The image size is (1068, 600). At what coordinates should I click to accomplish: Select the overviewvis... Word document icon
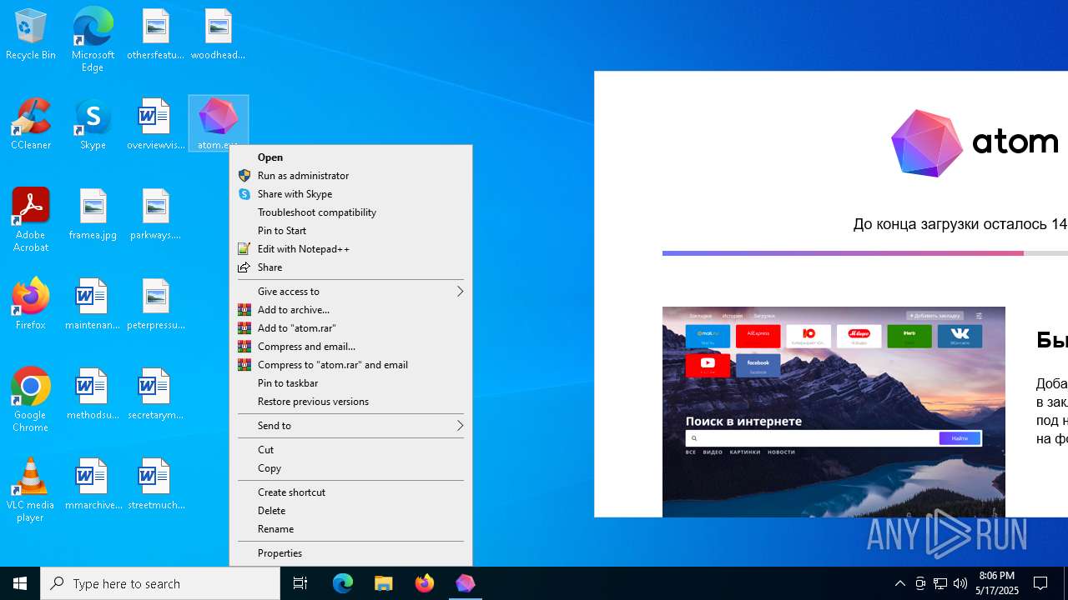pyautogui.click(x=155, y=125)
